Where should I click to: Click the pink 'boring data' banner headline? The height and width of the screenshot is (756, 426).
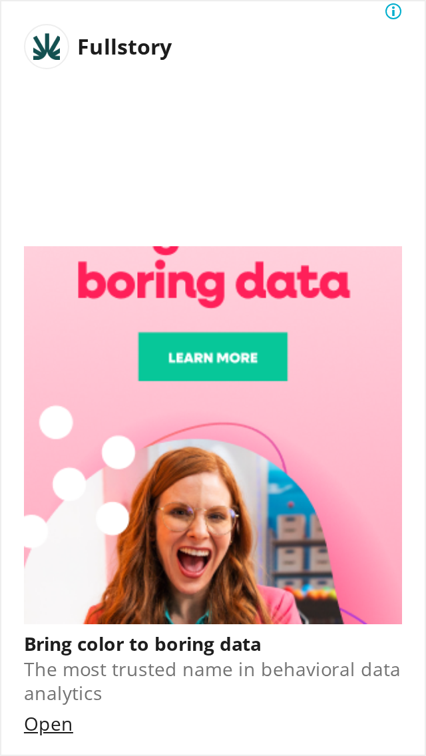click(214, 281)
